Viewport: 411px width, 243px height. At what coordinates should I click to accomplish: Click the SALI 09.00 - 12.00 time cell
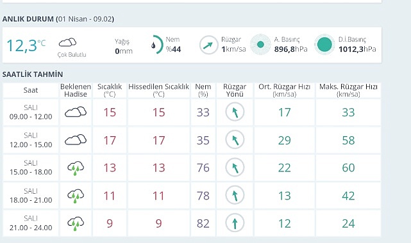31,112
